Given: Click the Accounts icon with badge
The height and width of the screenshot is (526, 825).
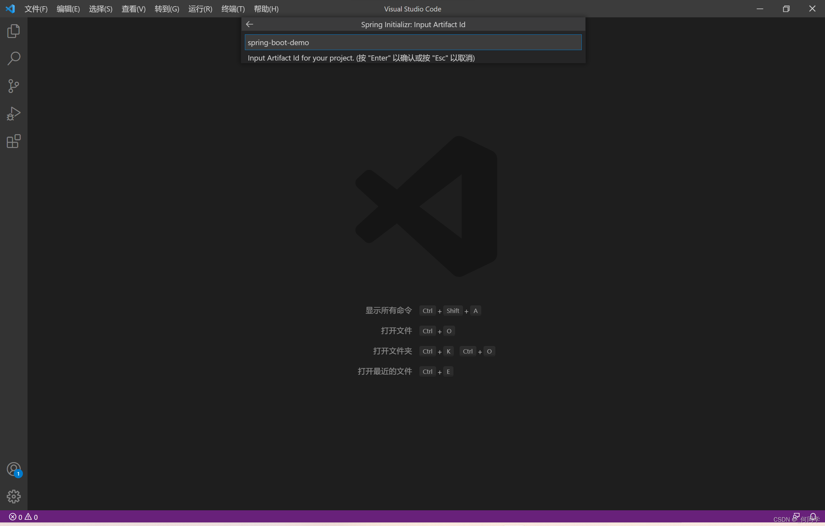Looking at the screenshot, I should [x=14, y=469].
